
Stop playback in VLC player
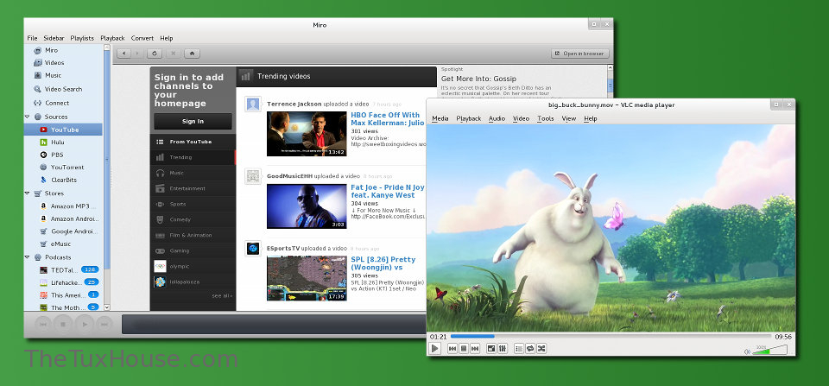click(x=464, y=348)
